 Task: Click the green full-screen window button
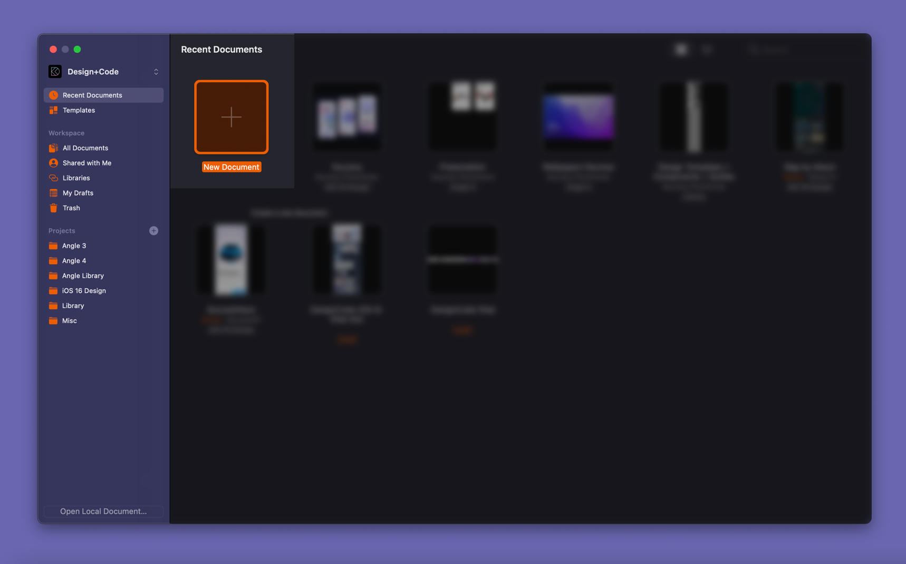point(78,50)
